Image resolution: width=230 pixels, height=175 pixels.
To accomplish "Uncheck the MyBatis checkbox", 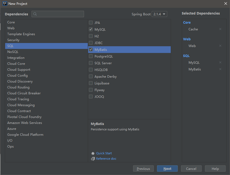I will (91, 49).
